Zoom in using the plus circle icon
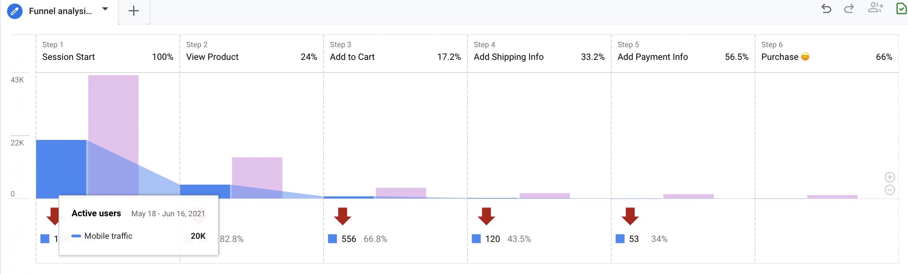This screenshot has width=908, height=274. click(x=890, y=177)
